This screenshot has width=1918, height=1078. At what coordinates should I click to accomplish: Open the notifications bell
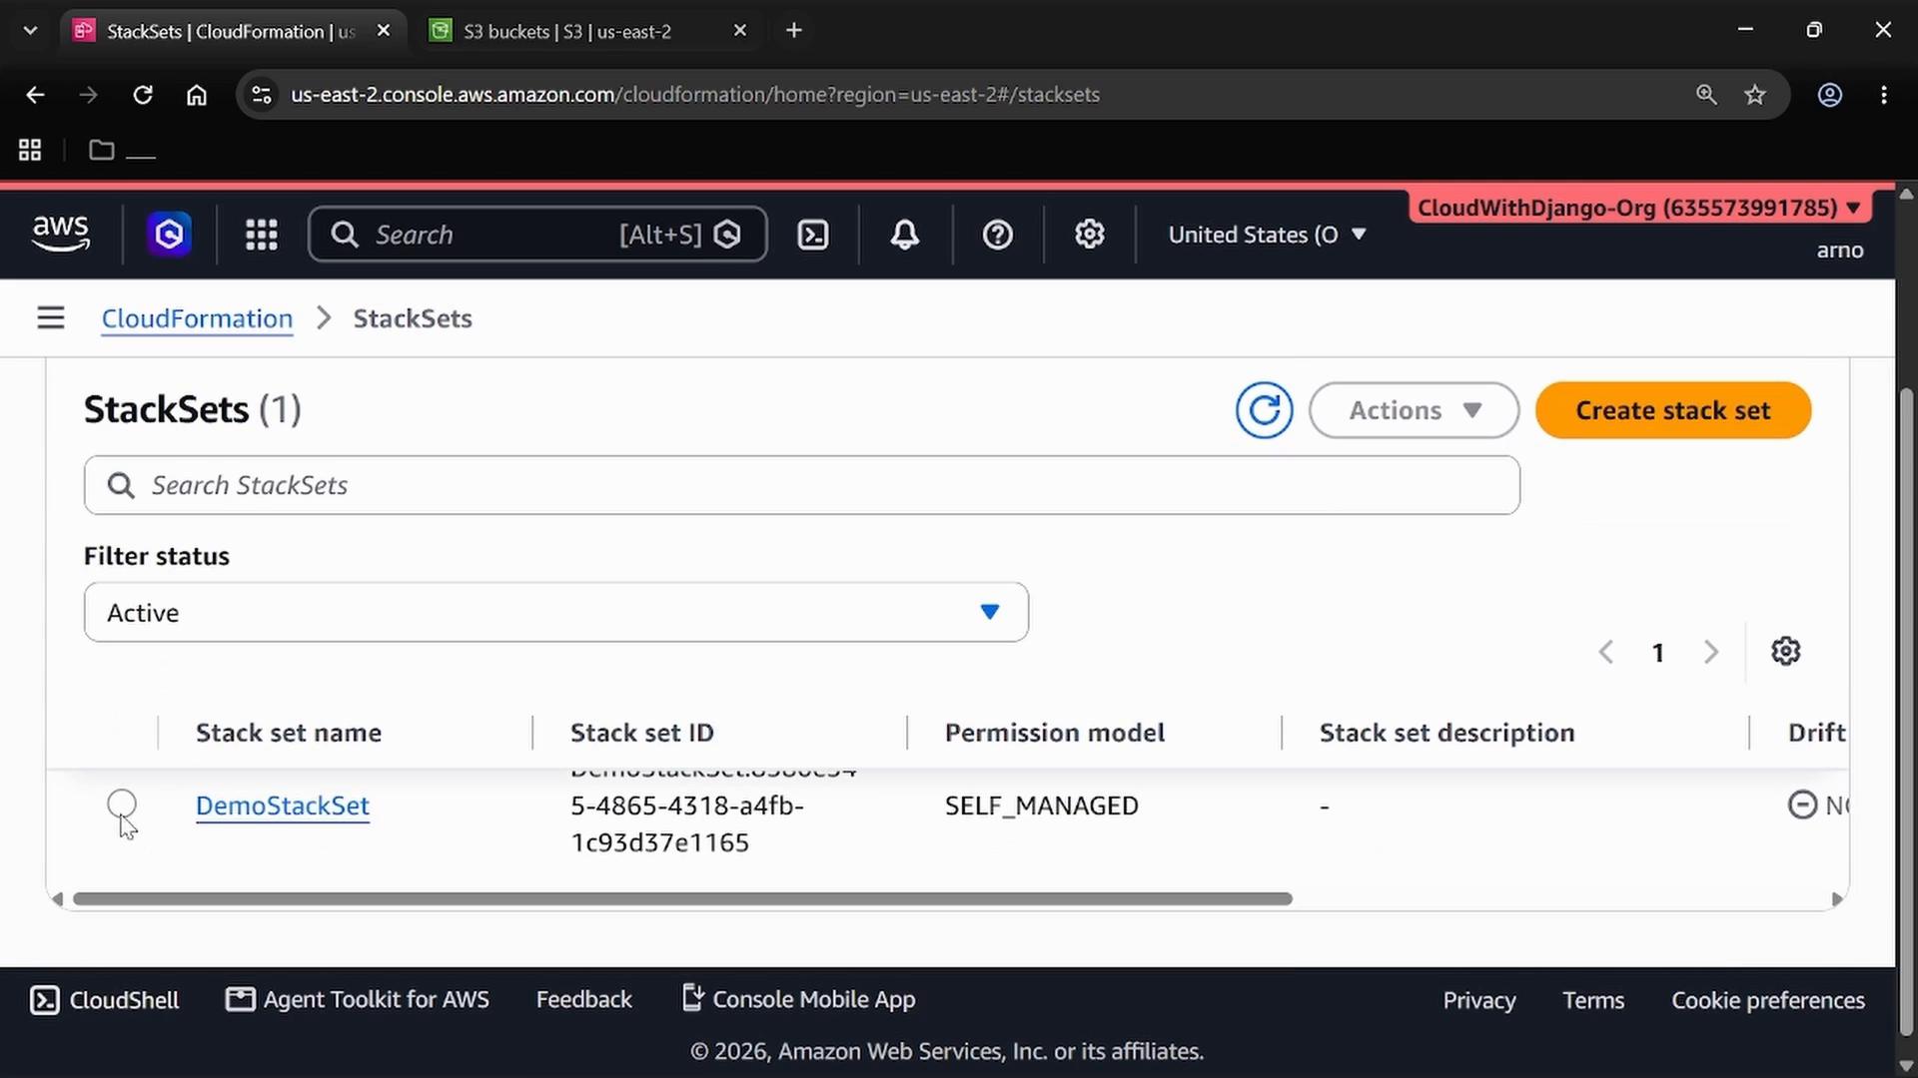pos(905,235)
